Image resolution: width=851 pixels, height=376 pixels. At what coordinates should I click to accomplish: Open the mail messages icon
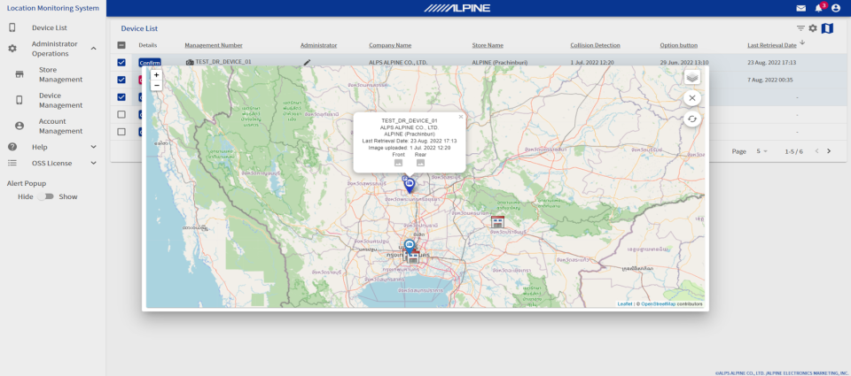pyautogui.click(x=800, y=8)
